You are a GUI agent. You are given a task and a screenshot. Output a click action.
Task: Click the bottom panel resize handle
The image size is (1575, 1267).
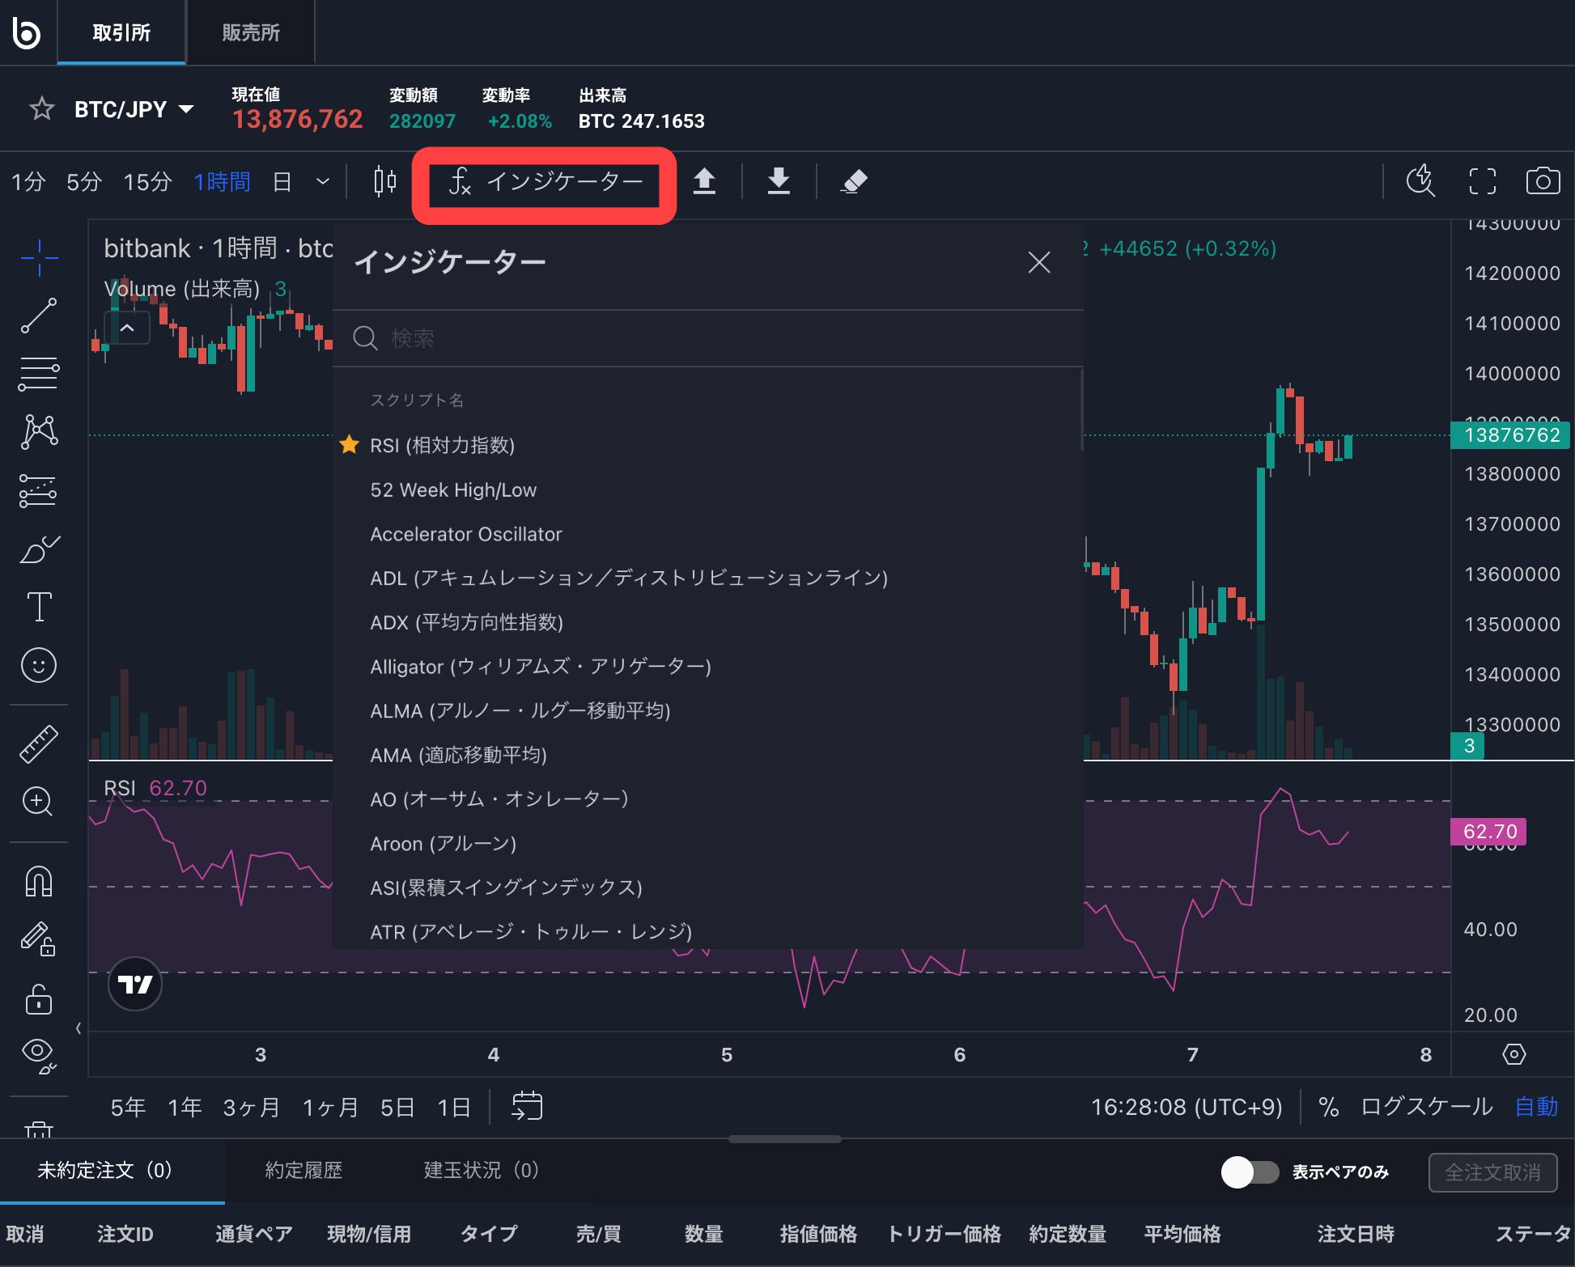pos(784,1138)
